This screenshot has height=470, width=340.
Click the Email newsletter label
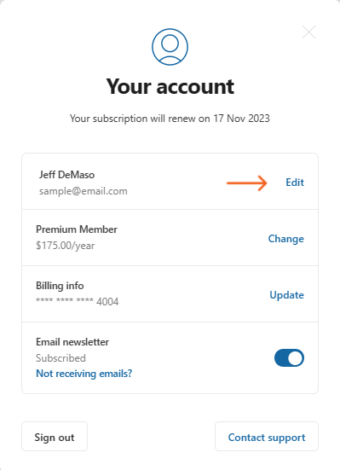[72, 342]
